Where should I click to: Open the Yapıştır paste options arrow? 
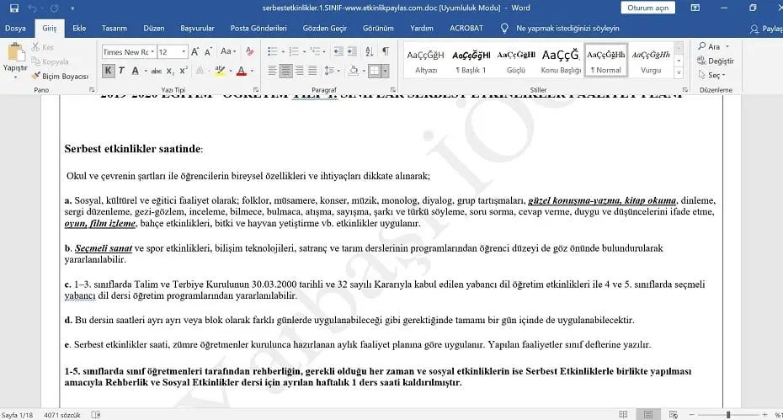(15, 77)
